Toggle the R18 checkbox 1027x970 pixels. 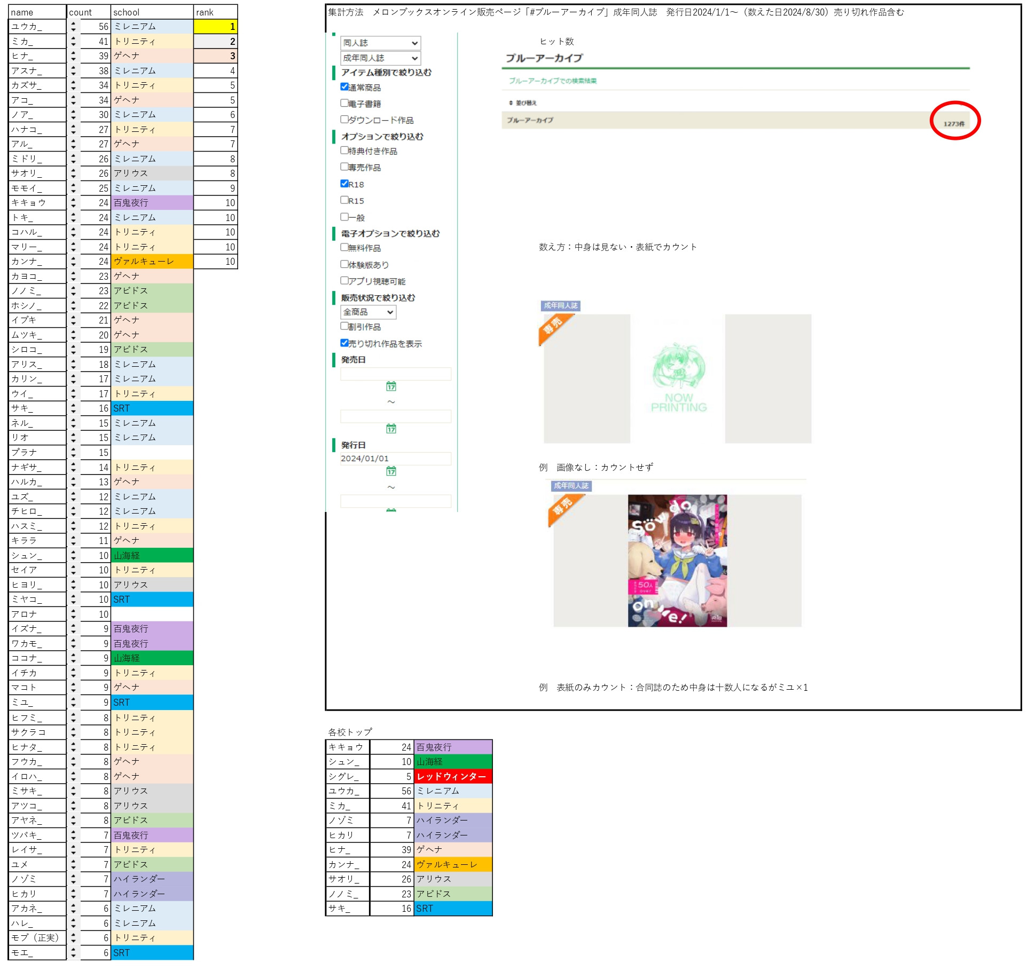click(x=344, y=184)
